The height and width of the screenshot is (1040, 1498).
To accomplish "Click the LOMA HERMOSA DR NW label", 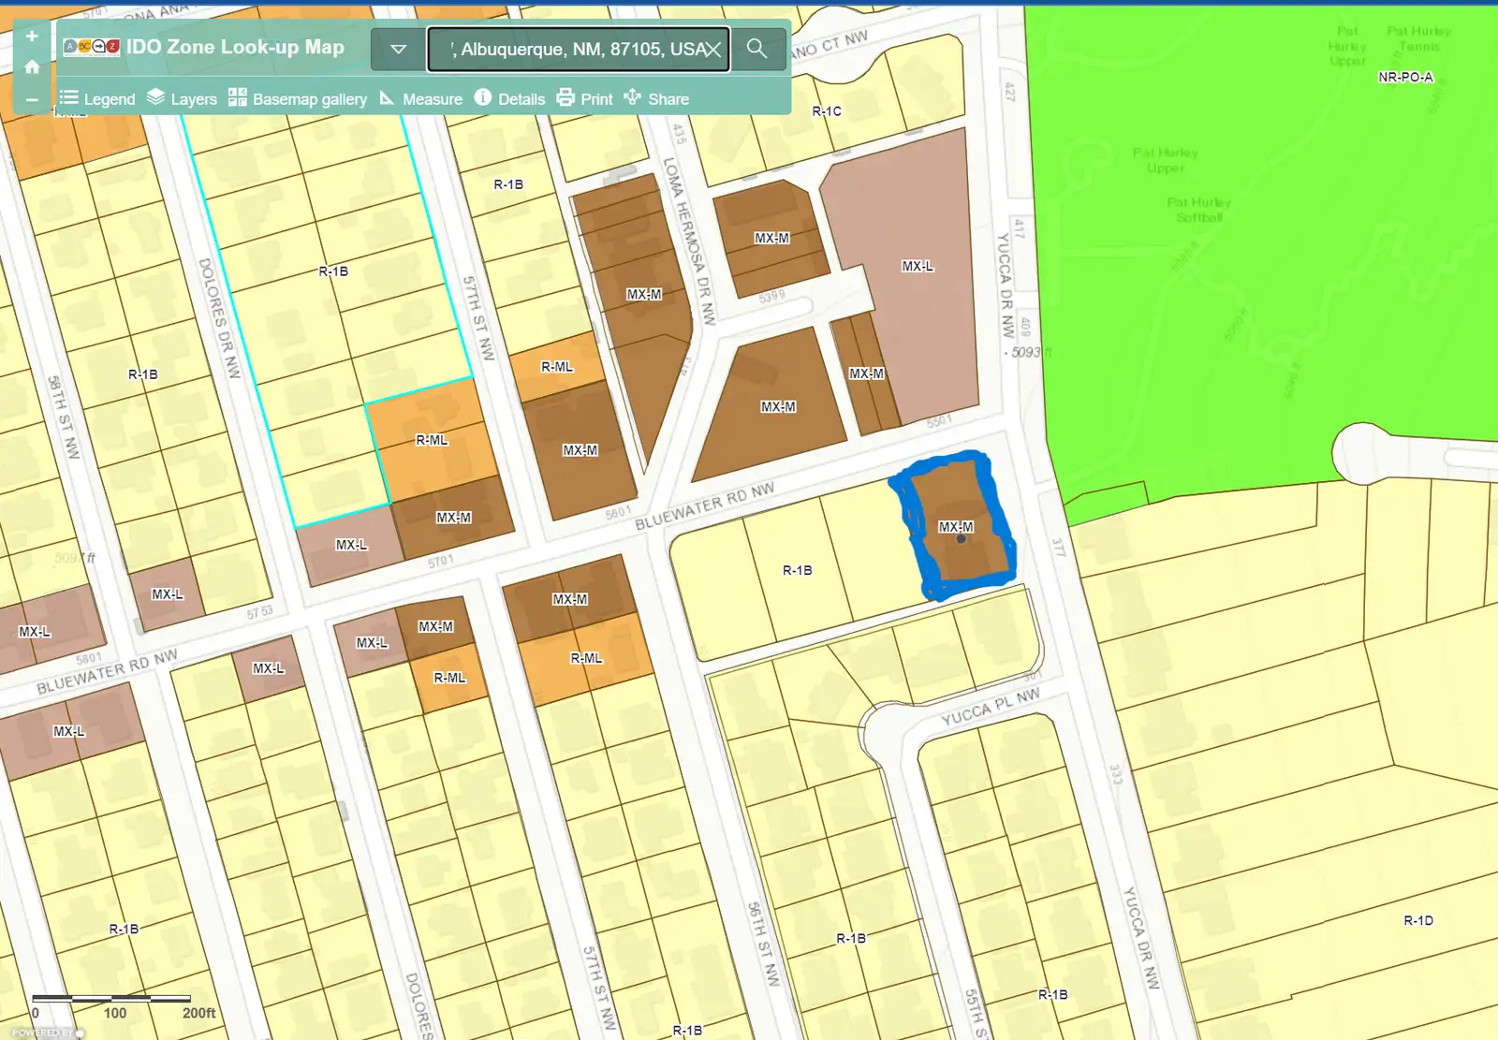I will [691, 241].
